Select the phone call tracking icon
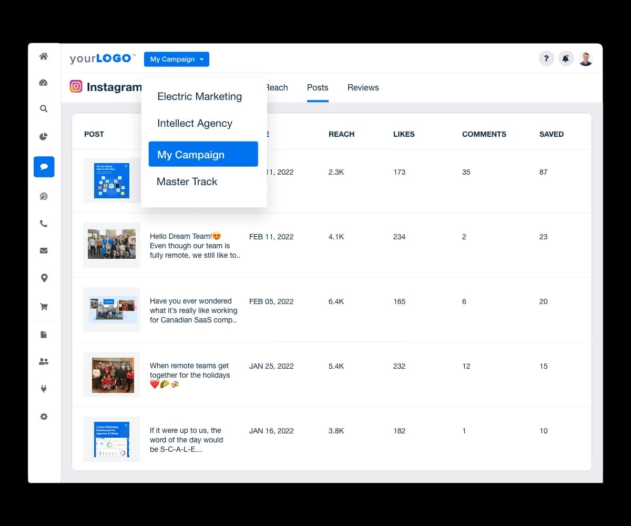The width and height of the screenshot is (631, 526). tap(44, 223)
